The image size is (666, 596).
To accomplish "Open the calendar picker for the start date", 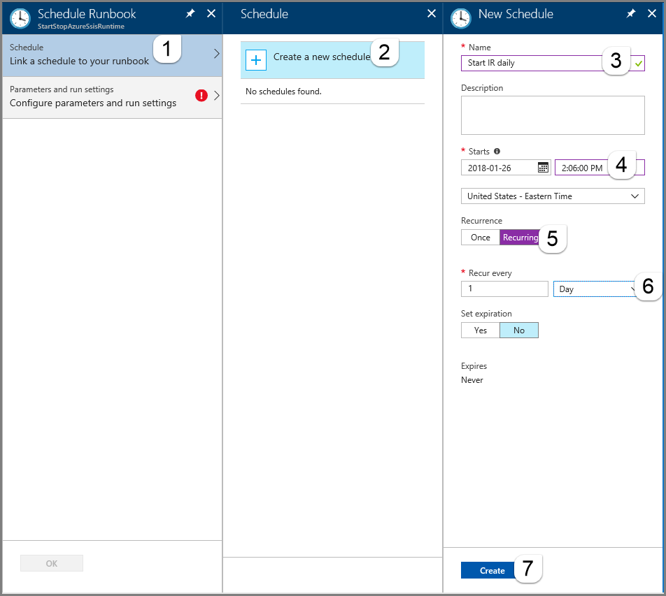I will 542,167.
